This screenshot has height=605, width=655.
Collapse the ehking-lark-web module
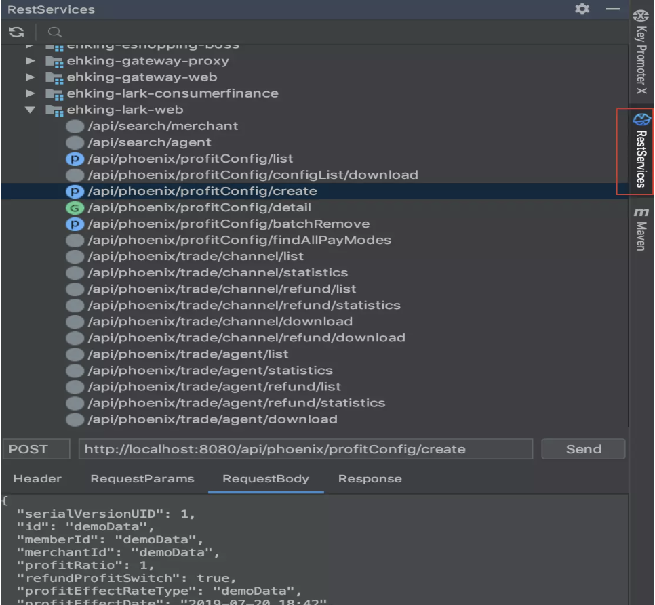point(30,110)
